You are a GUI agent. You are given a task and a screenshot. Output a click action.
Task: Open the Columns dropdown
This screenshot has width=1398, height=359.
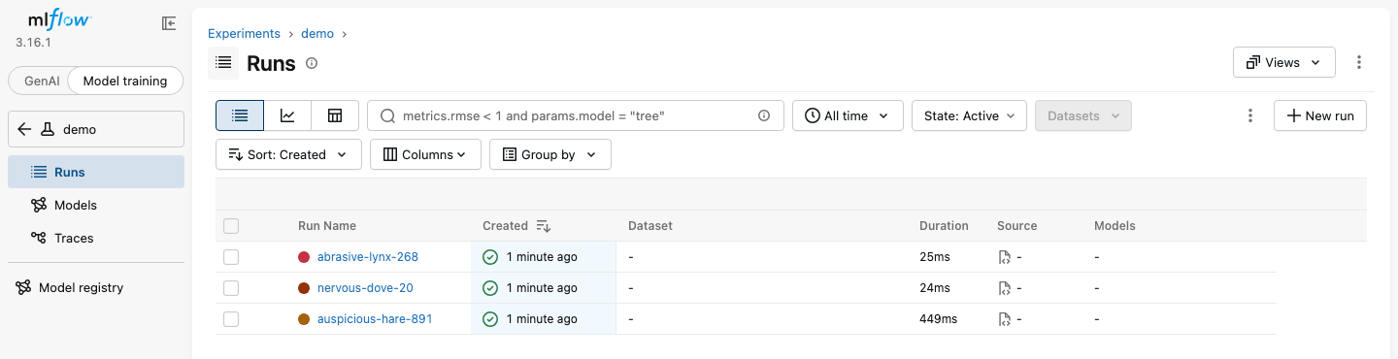point(425,154)
